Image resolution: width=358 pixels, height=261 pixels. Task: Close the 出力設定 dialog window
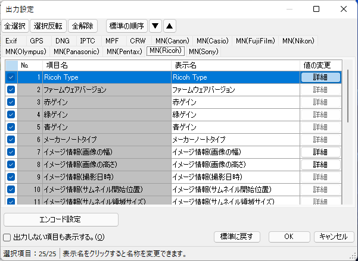[344, 9]
